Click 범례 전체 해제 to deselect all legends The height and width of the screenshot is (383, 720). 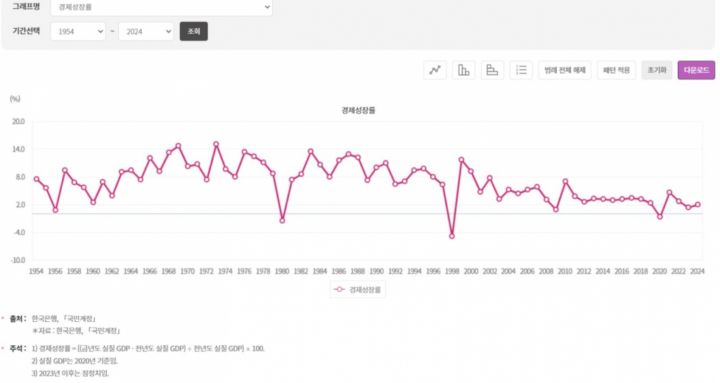(565, 70)
